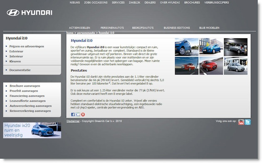
Task: Go to personenauto in the breadcrumb
Action: click(x=86, y=33)
